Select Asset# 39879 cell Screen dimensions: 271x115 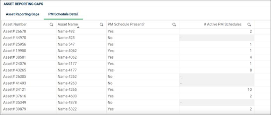pyautogui.click(x=15, y=109)
